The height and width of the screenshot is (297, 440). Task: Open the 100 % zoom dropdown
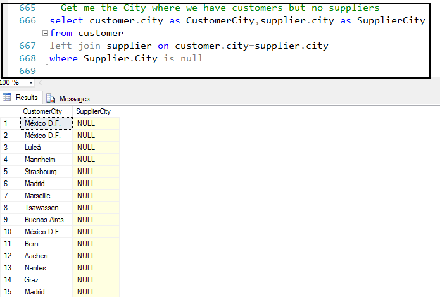coord(31,82)
